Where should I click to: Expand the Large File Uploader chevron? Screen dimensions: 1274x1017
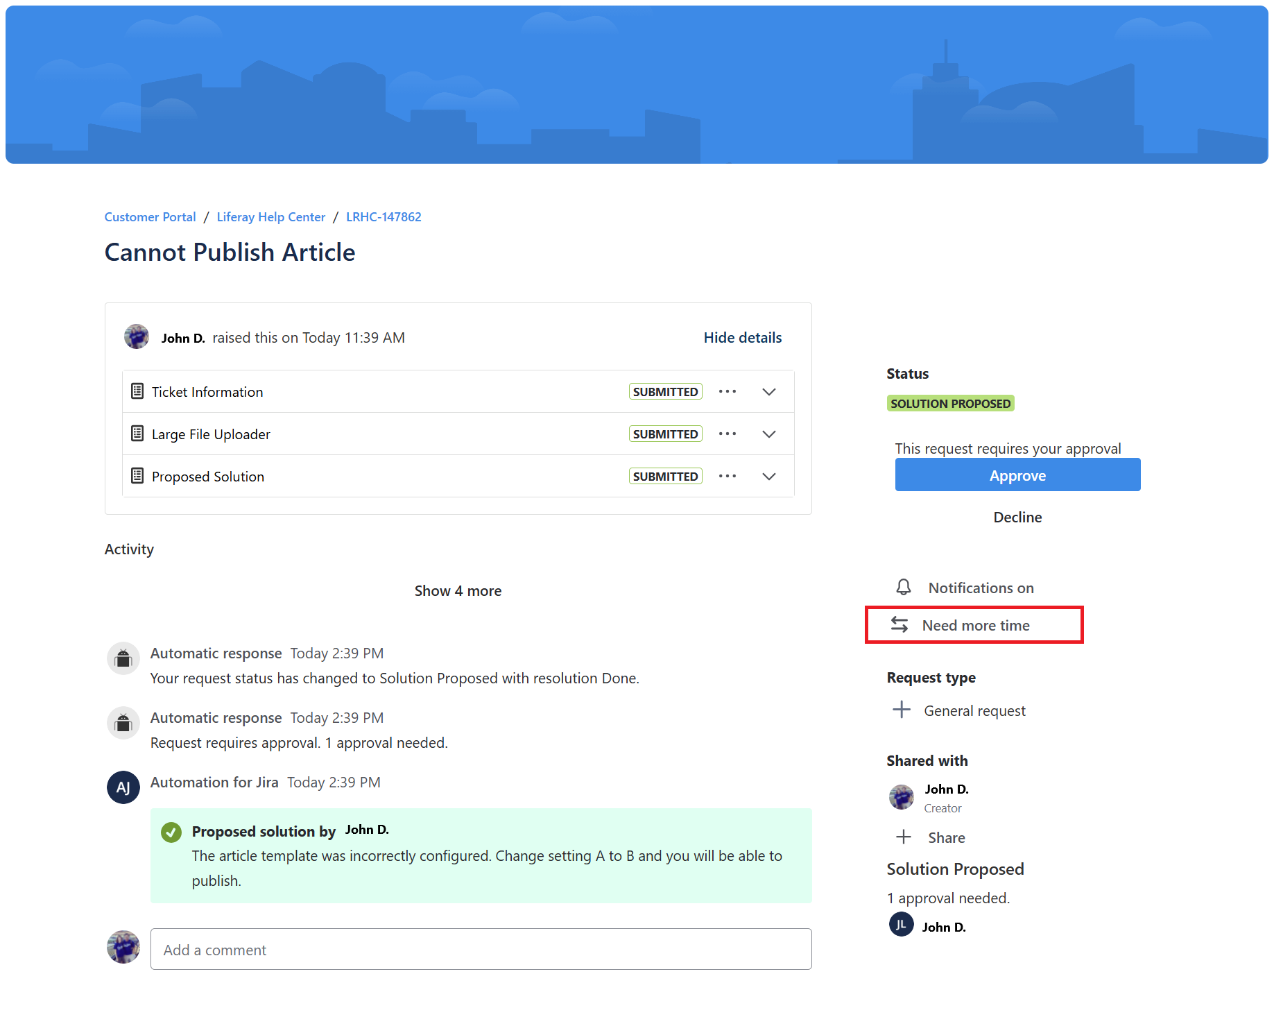click(x=768, y=434)
